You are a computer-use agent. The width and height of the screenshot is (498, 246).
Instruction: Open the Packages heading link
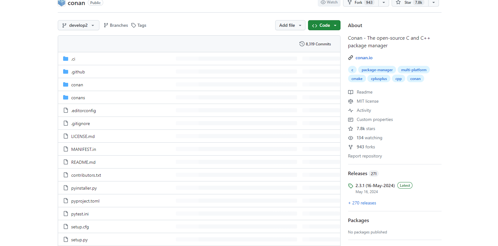(x=359, y=220)
